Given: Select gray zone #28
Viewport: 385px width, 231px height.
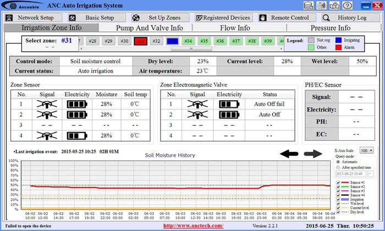Looking at the screenshot, I should 92,41.
